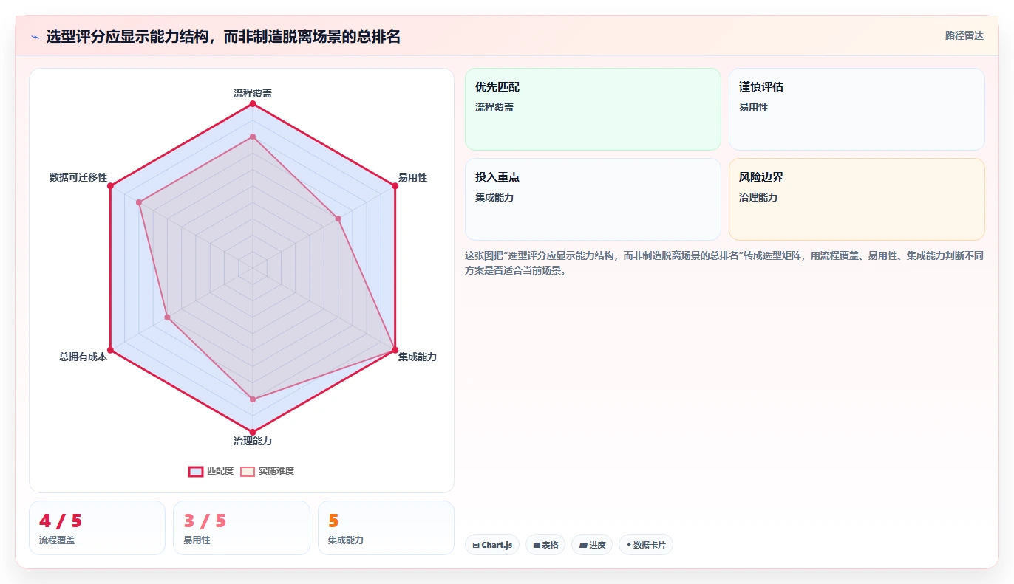Click the 实施难度 data point on 总拥有成本 axis
Screen dimensions: 1014x584
pos(168,317)
